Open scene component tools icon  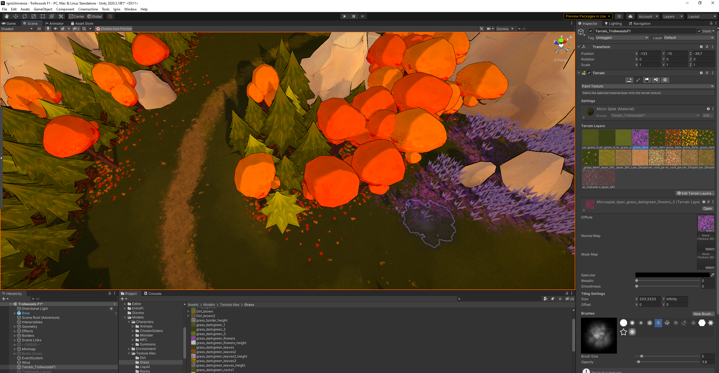tap(481, 29)
